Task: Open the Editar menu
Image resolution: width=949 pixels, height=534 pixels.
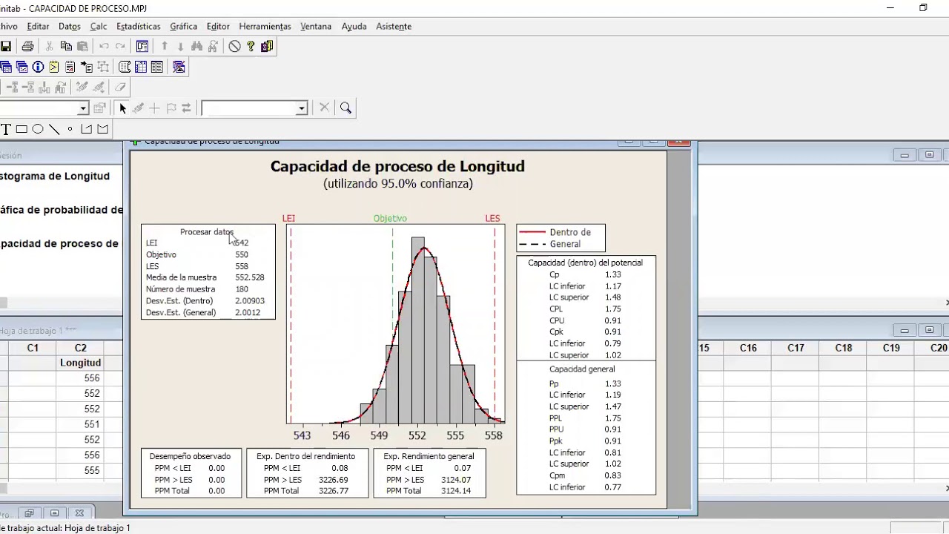Action: click(x=38, y=26)
